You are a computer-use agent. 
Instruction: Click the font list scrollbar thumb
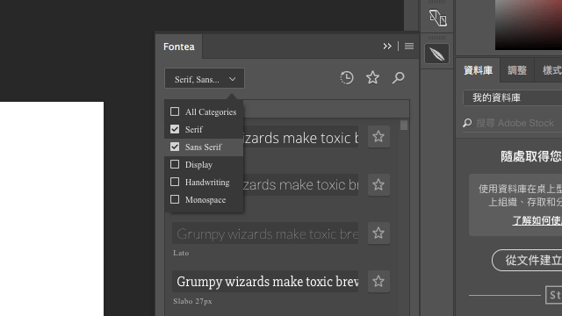tap(404, 125)
